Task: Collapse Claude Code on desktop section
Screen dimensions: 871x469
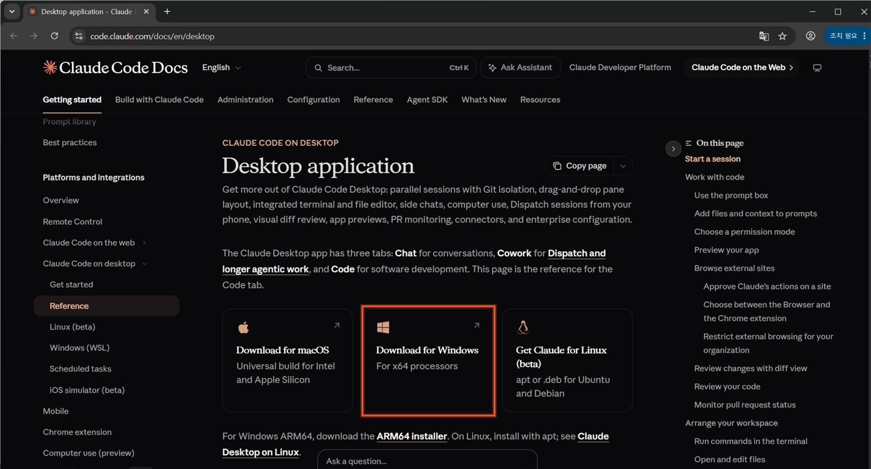Action: (144, 264)
